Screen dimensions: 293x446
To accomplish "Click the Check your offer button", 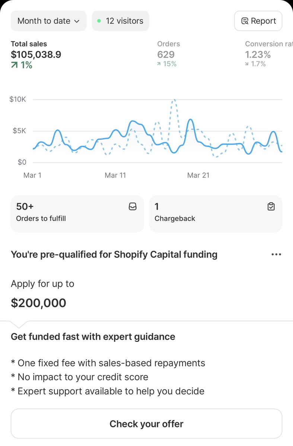I will coord(146,424).
